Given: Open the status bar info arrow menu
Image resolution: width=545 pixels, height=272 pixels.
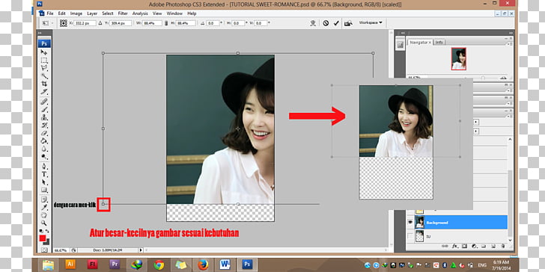Looking at the screenshot, I should coord(141,250).
